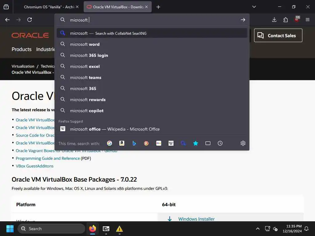Viewport: 315px width, 236px height.
Task: Click the Oracle logo
Action: [30, 35]
